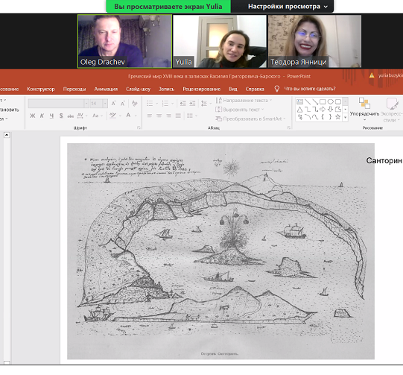The height and width of the screenshot is (375, 403).
Task: Select the straight line shape
Action: 308,101
